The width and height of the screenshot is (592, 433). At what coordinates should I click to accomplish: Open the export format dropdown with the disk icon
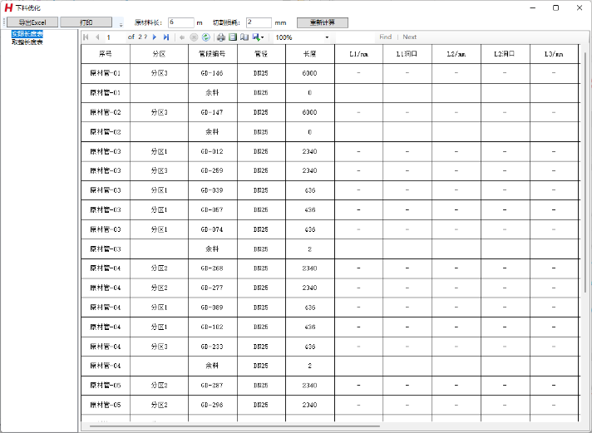pos(258,37)
